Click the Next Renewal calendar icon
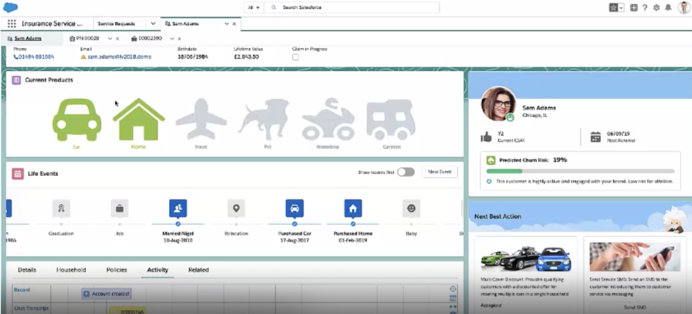Screen dimensions: 692x314 (596, 137)
